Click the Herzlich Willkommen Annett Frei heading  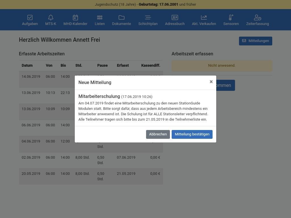(59, 40)
